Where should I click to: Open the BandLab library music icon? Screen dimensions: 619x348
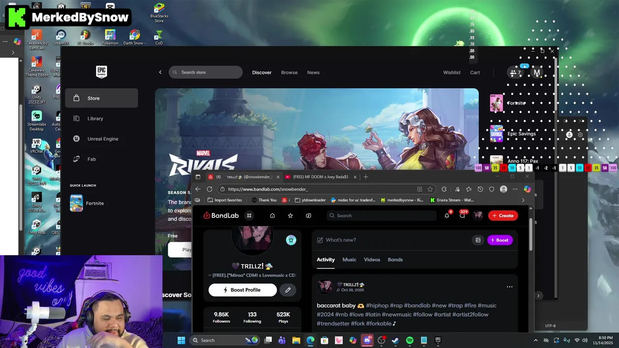tap(309, 216)
